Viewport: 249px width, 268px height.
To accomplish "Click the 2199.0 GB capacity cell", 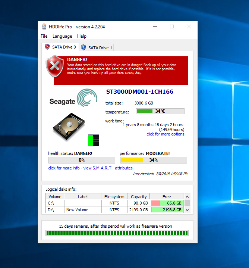I will coord(139,210).
